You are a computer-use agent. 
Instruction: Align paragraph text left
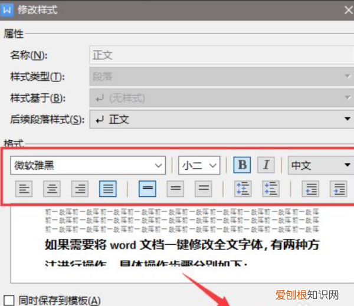24,189
